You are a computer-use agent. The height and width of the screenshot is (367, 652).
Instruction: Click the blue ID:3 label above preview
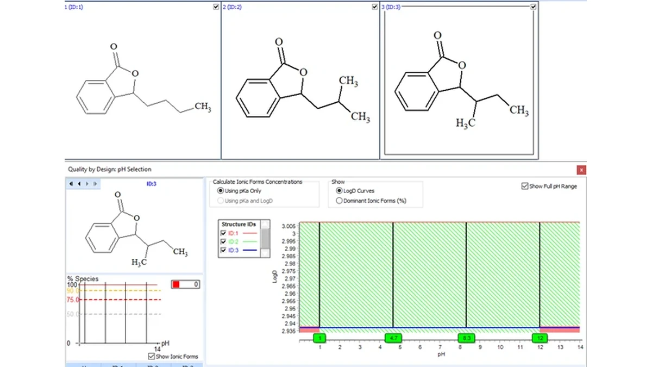152,184
